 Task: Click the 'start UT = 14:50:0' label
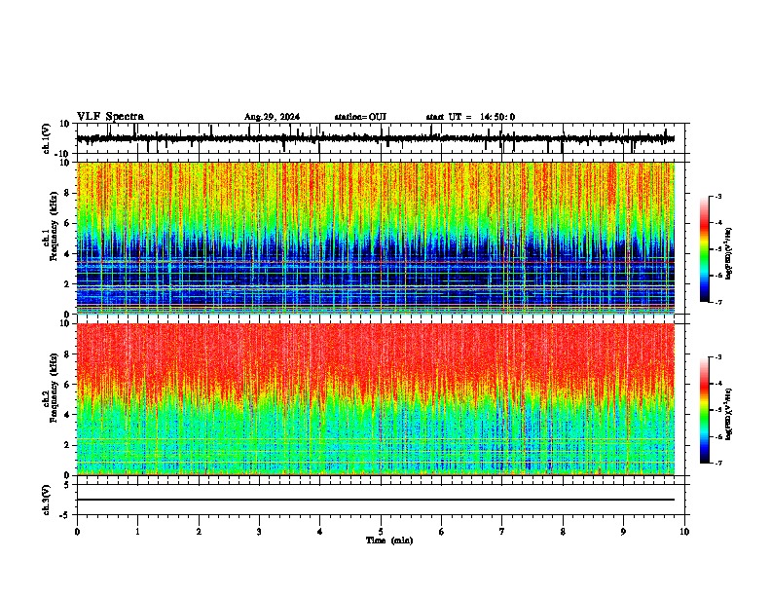click(470, 117)
